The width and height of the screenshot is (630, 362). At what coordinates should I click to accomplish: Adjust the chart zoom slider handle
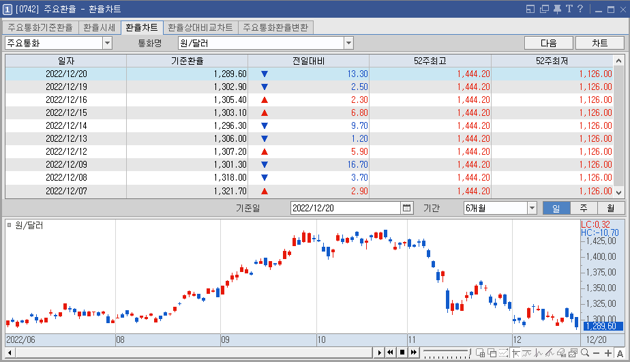pyautogui.click(x=470, y=352)
